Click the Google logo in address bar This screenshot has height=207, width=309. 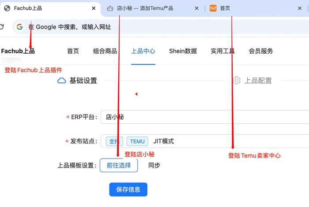click(19, 27)
